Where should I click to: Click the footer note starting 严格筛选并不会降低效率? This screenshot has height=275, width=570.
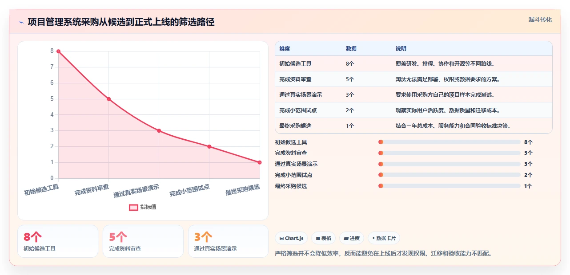click(384, 254)
